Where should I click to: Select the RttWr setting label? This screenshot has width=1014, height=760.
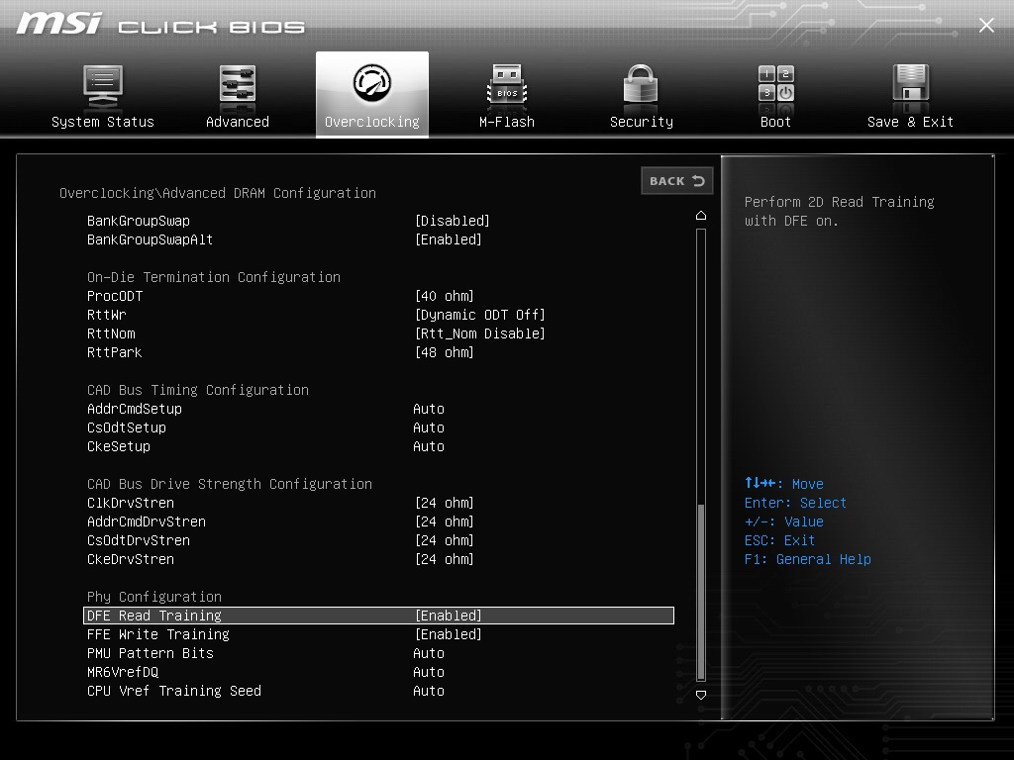[107, 315]
